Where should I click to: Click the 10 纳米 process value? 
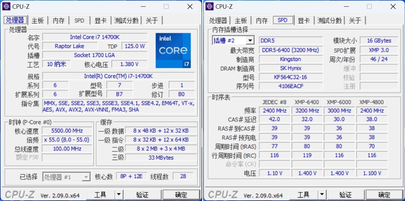56,64
